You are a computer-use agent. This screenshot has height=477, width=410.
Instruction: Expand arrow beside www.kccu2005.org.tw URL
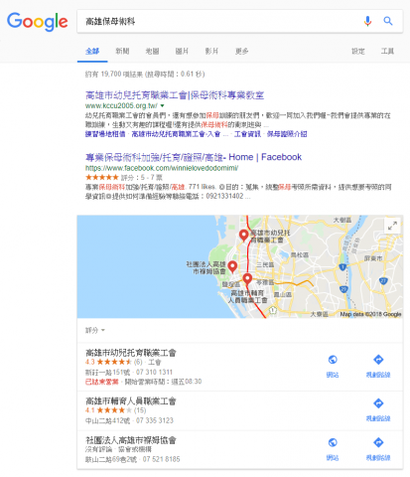[162, 106]
